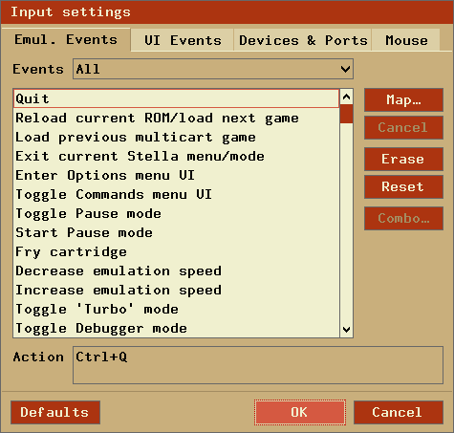Confirm with the OK button
Screen dimensions: 454x433
point(300,412)
